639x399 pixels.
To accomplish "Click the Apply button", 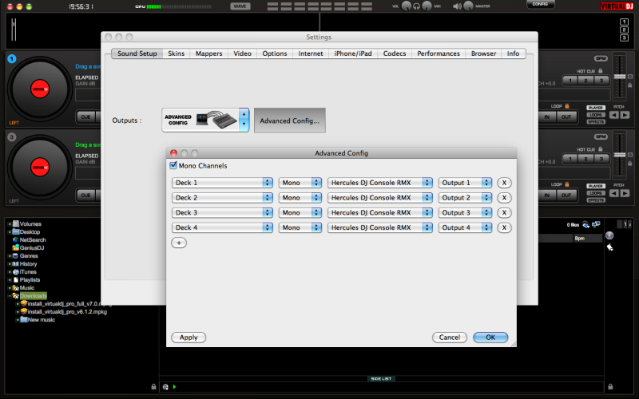I will pyautogui.click(x=189, y=338).
